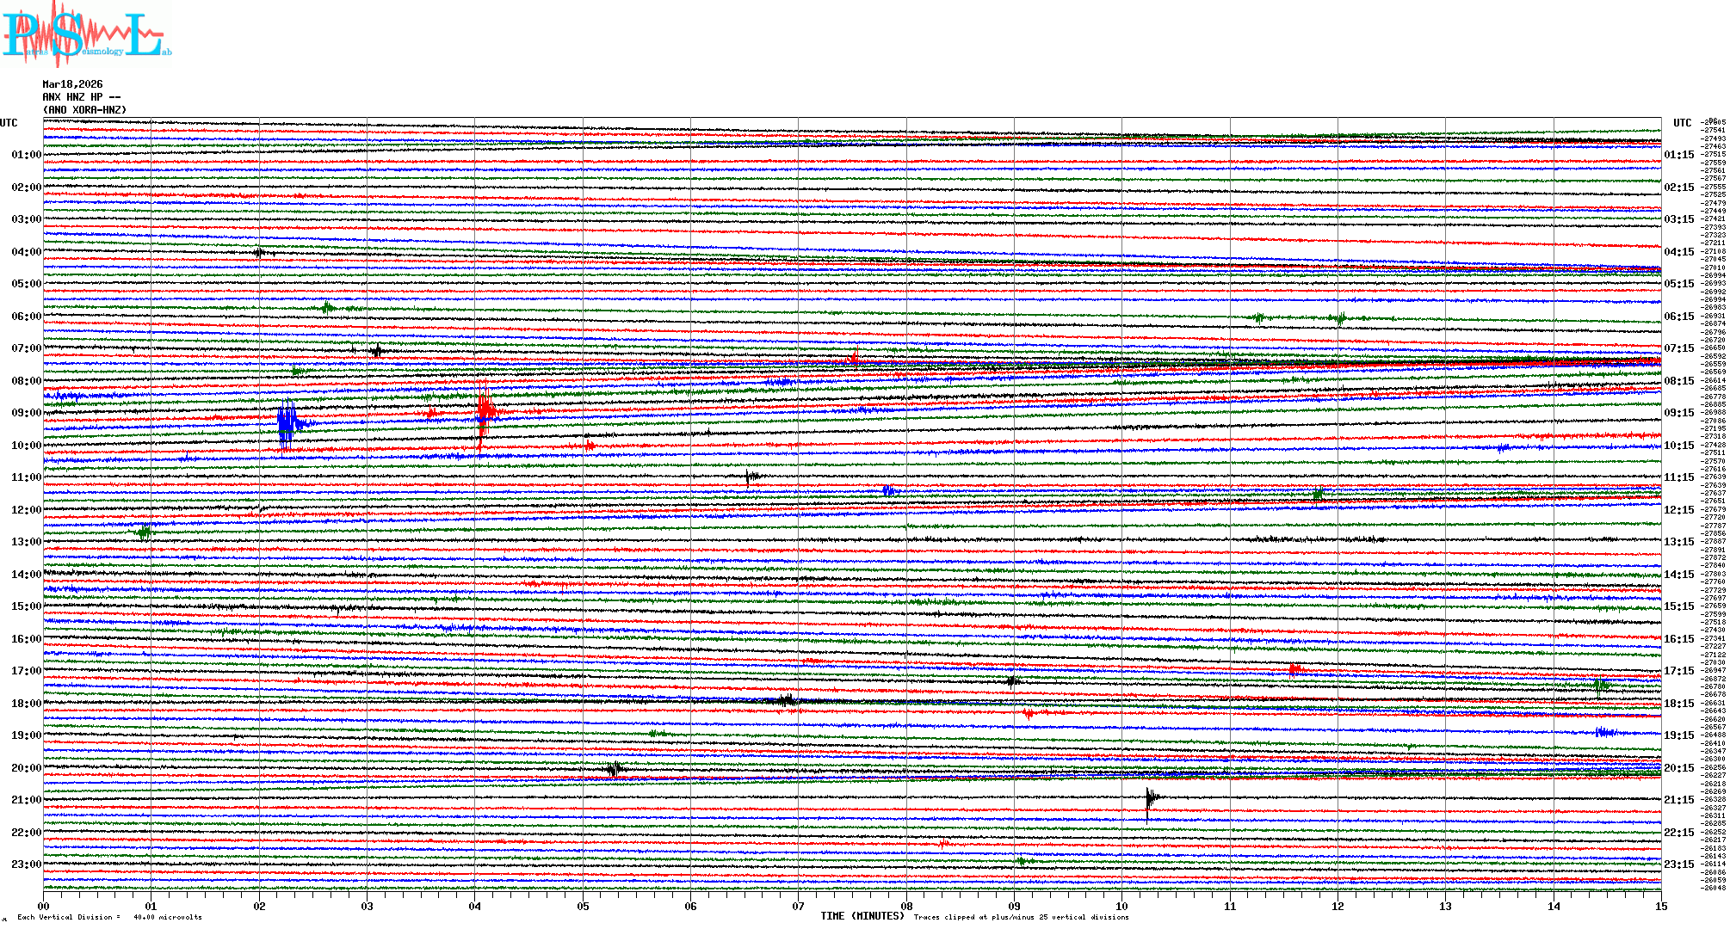Click the Traces clipped footer note
Image resolution: width=1730 pixels, height=929 pixels.
pos(1021,917)
